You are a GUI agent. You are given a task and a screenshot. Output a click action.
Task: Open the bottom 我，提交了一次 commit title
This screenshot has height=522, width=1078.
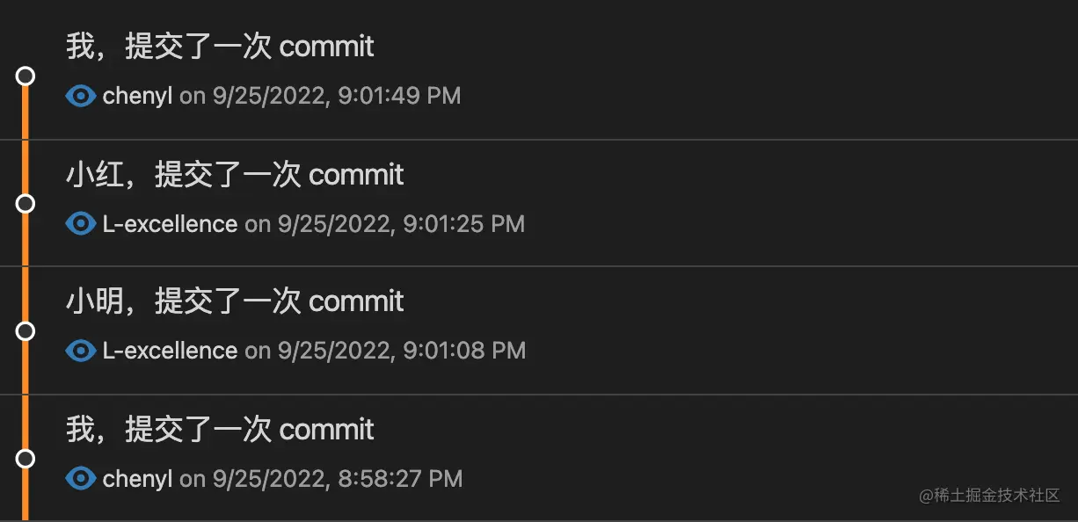(x=221, y=430)
